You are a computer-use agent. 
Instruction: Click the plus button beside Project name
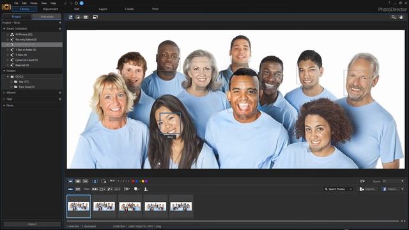click(60, 23)
